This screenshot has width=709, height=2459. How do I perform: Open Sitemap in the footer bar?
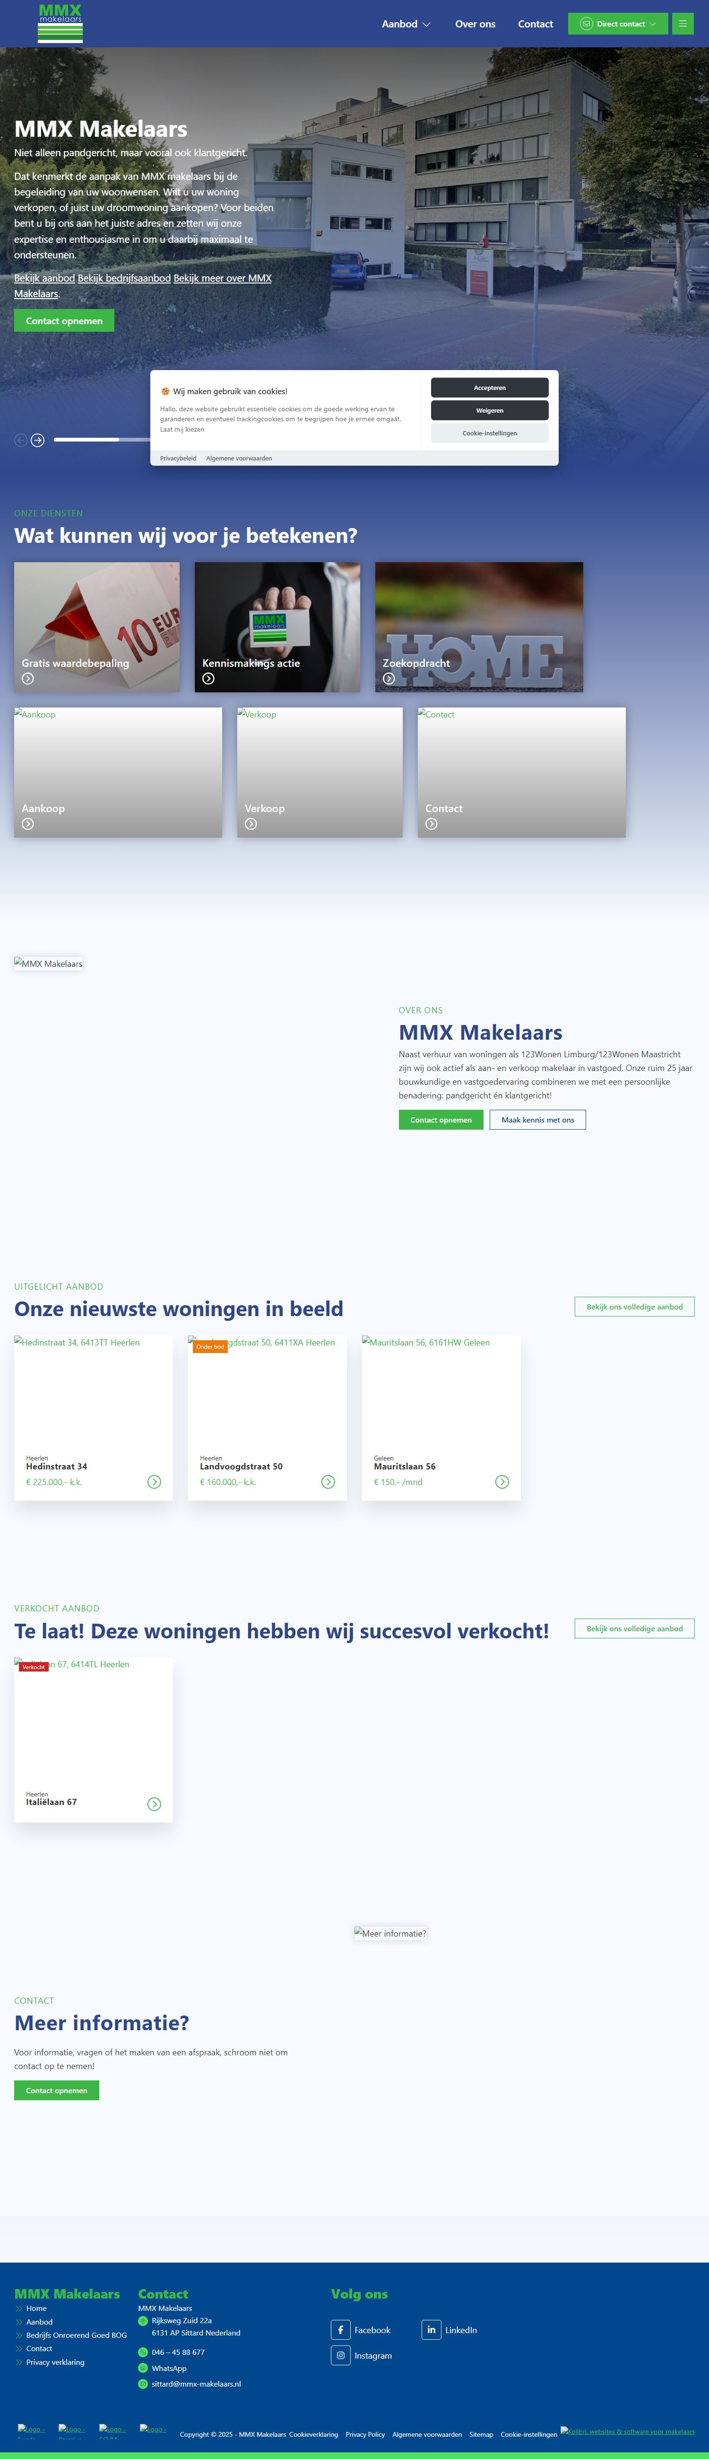coord(481,2434)
